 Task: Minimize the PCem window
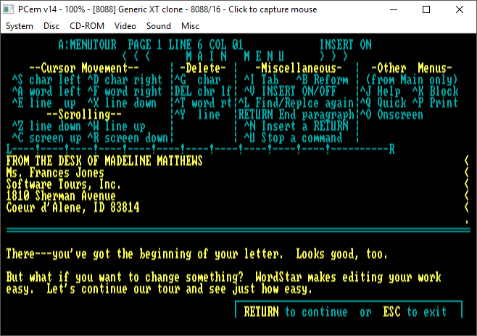[x=394, y=9]
